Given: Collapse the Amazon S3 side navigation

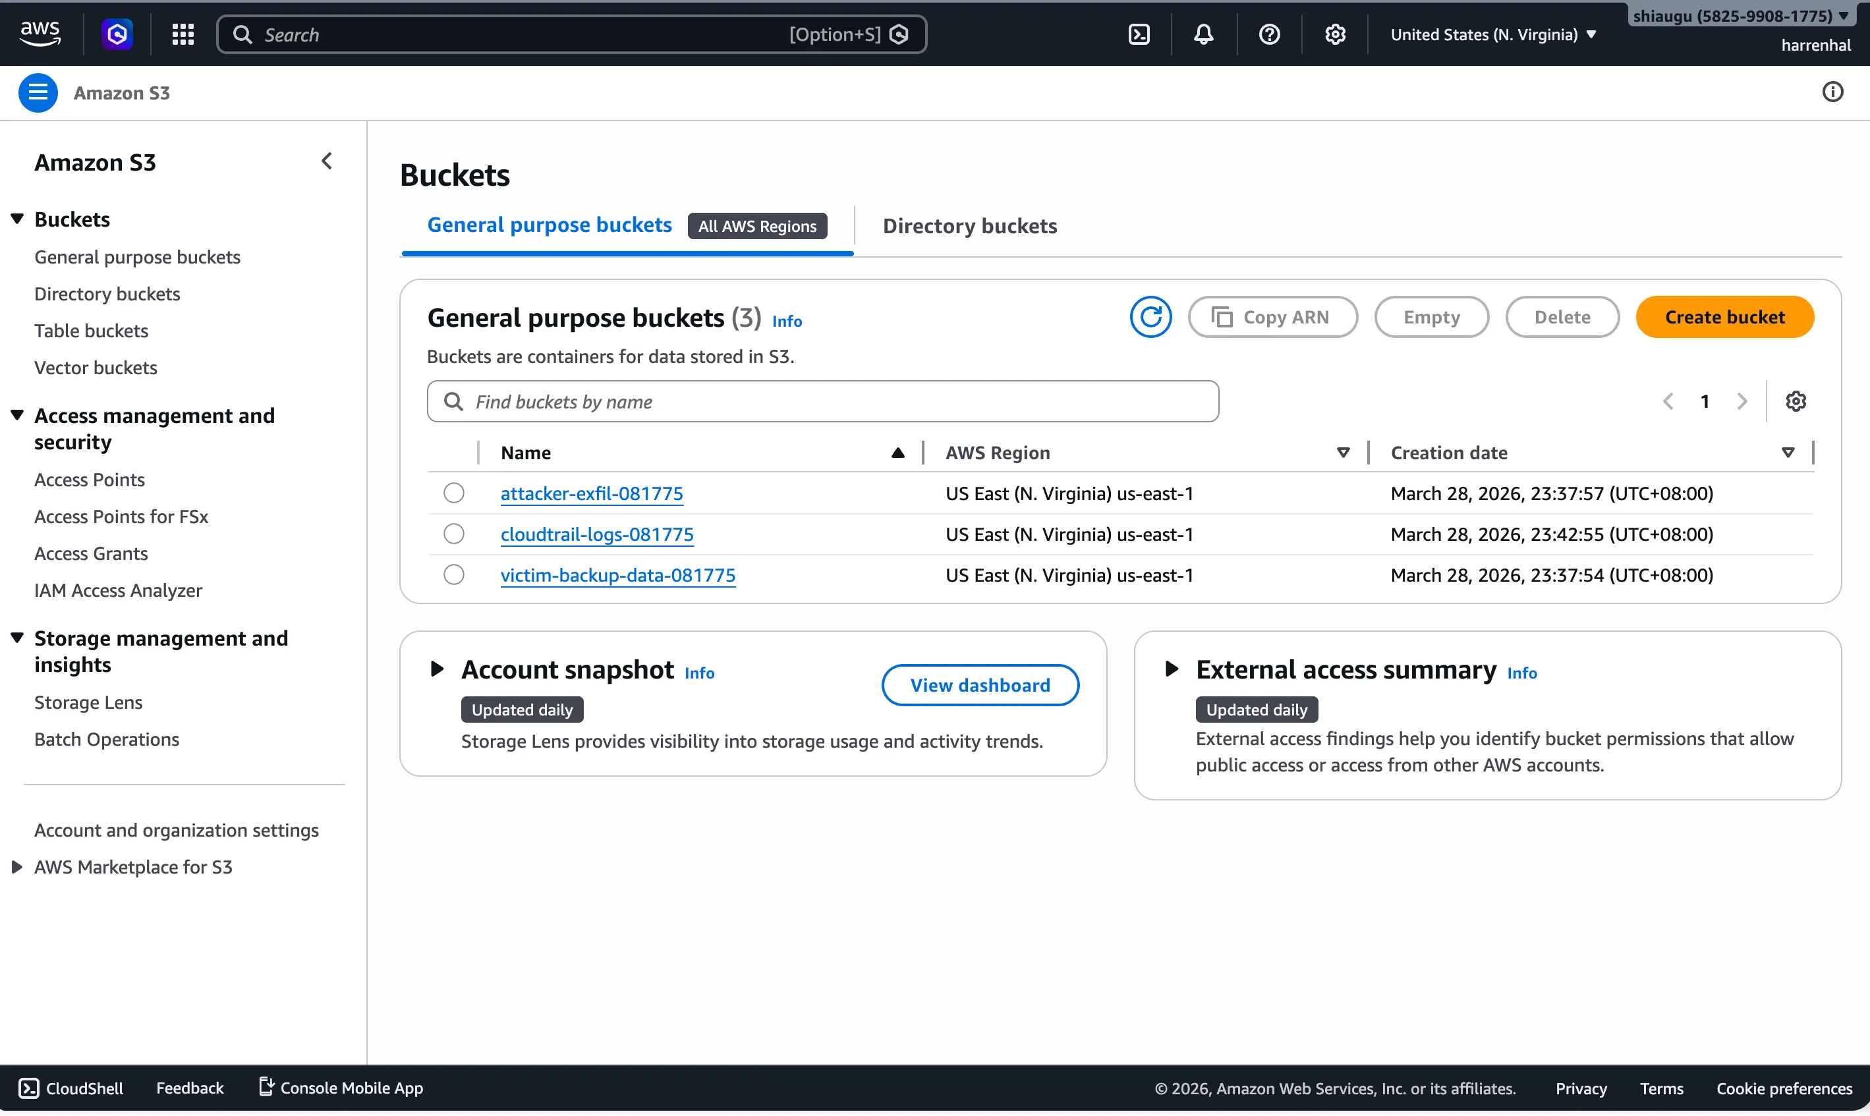Looking at the screenshot, I should coord(326,161).
